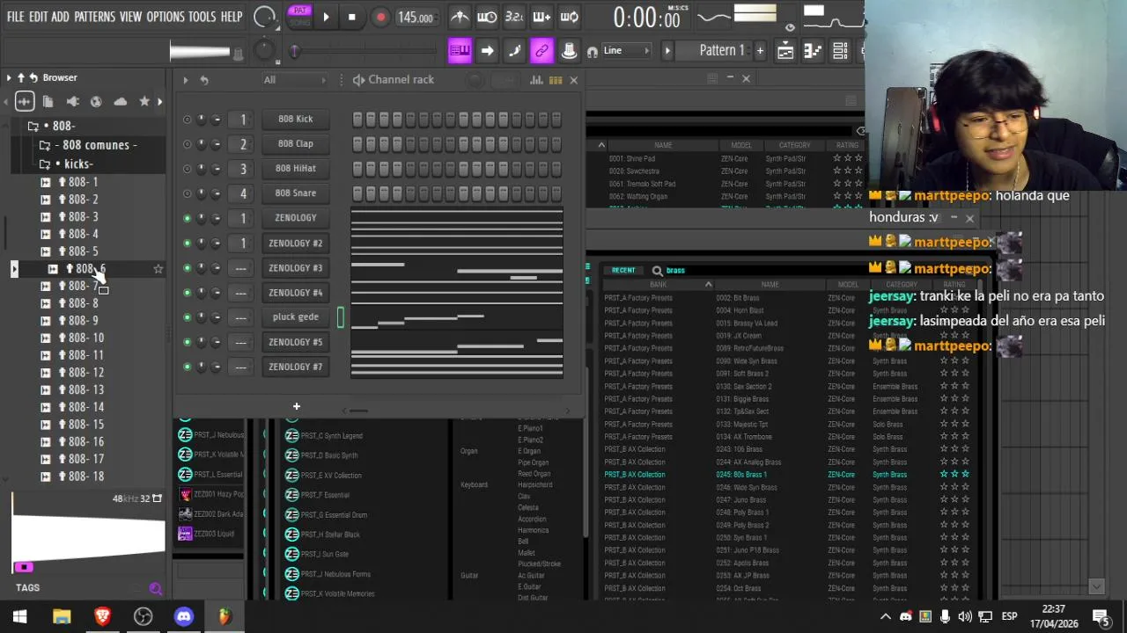Image resolution: width=1127 pixels, height=633 pixels.
Task: Mute the ZENOLOGY #7 channel
Action: pyautogui.click(x=187, y=367)
